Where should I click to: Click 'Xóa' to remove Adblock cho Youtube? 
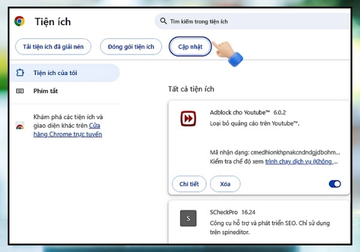pyautogui.click(x=225, y=184)
